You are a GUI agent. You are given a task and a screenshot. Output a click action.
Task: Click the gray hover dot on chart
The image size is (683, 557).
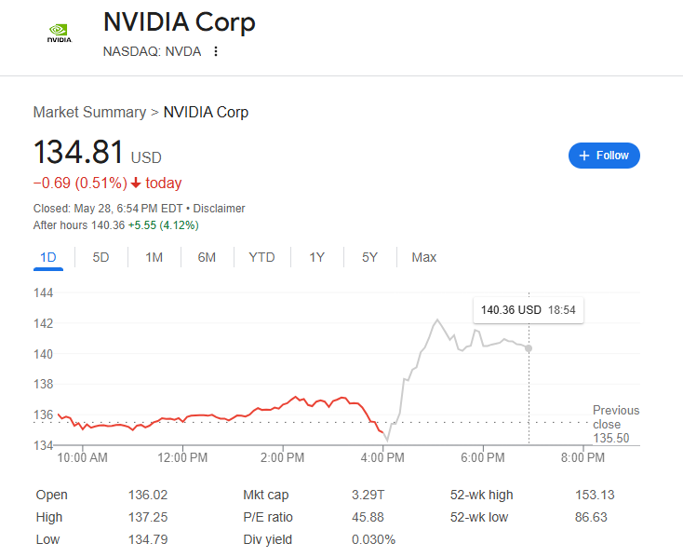point(529,348)
